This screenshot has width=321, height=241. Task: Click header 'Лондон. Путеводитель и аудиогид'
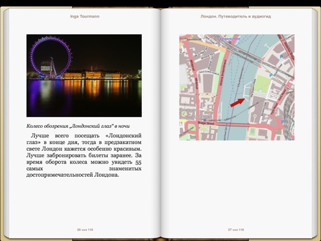tap(235, 16)
